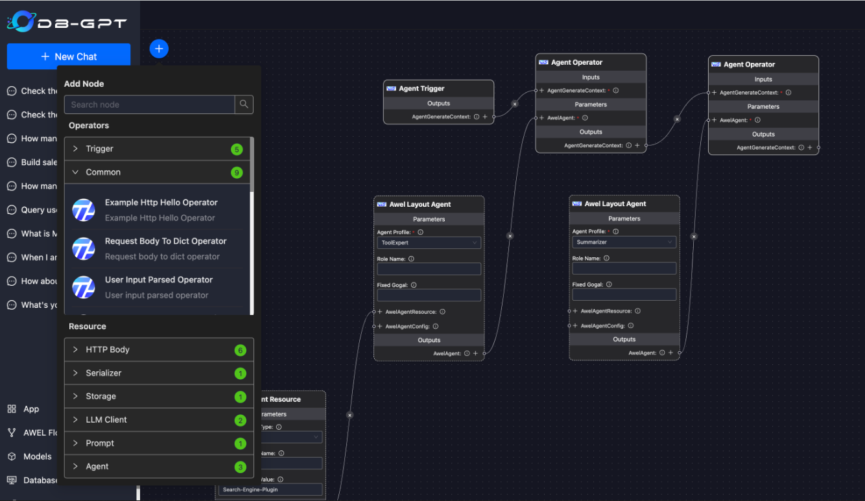This screenshot has width=865, height=501.
Task: Click the HTTP Body count badge 6
Action: point(241,351)
